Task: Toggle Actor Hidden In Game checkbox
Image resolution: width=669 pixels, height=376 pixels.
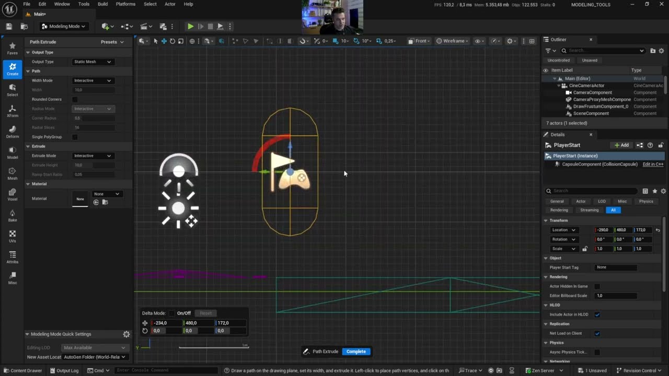Action: pos(597,286)
